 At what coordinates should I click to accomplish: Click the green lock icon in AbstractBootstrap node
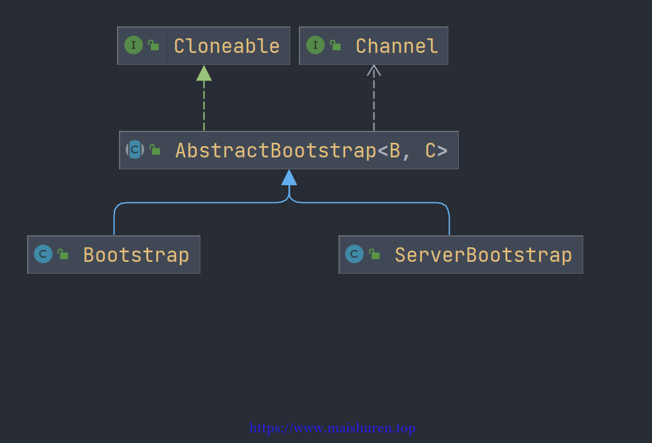point(155,149)
